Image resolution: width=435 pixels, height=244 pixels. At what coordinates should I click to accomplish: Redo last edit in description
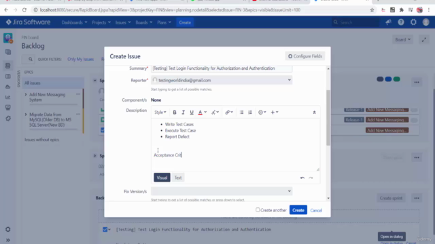[311, 178]
